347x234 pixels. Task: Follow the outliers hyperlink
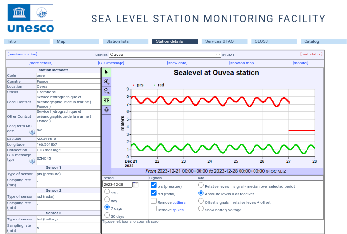point(179,202)
